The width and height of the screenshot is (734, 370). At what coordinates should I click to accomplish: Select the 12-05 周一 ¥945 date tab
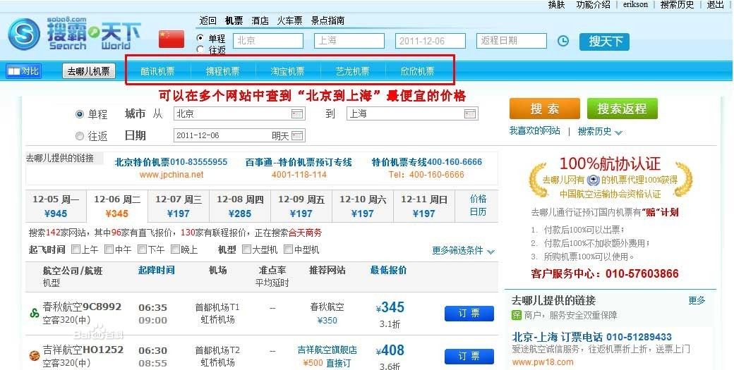coord(56,206)
